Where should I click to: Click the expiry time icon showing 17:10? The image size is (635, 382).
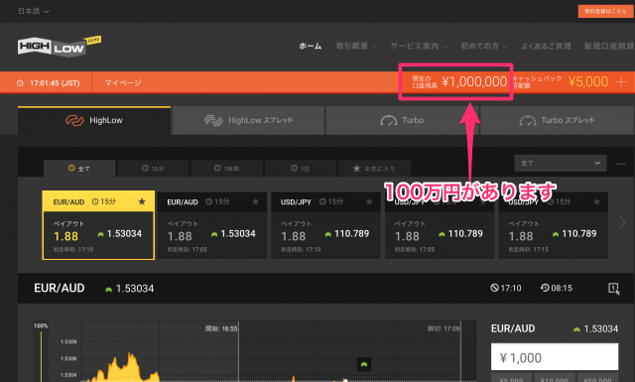494,288
